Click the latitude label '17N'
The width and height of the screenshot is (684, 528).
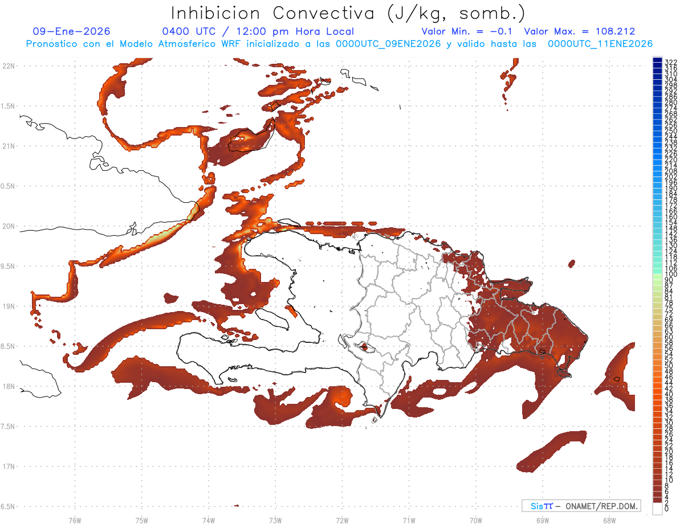(9, 466)
